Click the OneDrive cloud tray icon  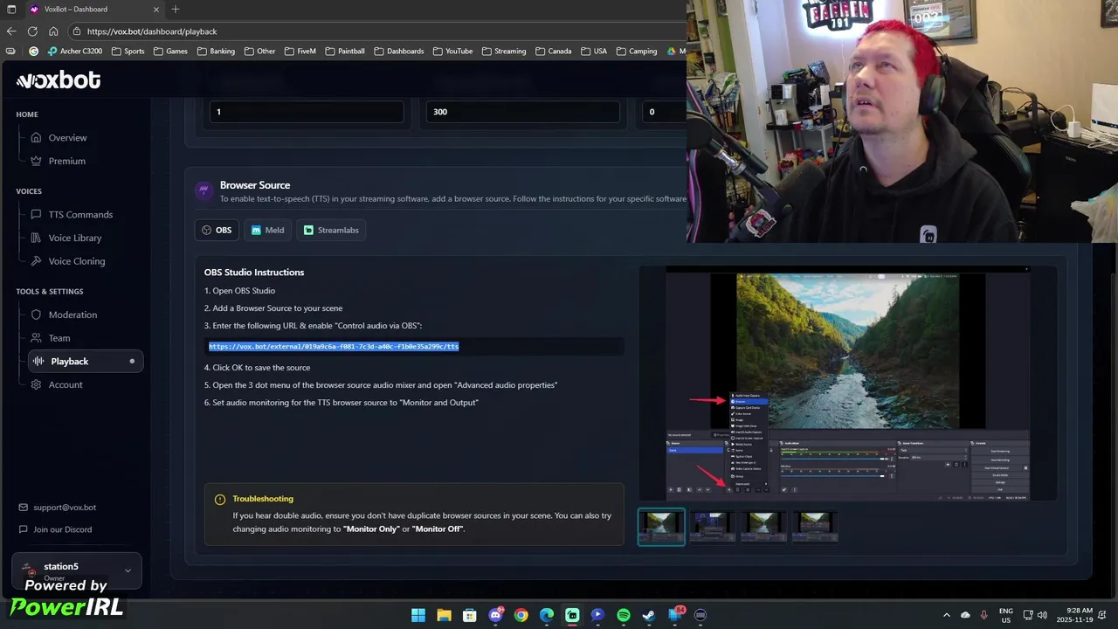pyautogui.click(x=965, y=615)
